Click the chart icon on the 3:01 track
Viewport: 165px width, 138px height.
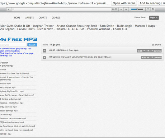coord(144,51)
